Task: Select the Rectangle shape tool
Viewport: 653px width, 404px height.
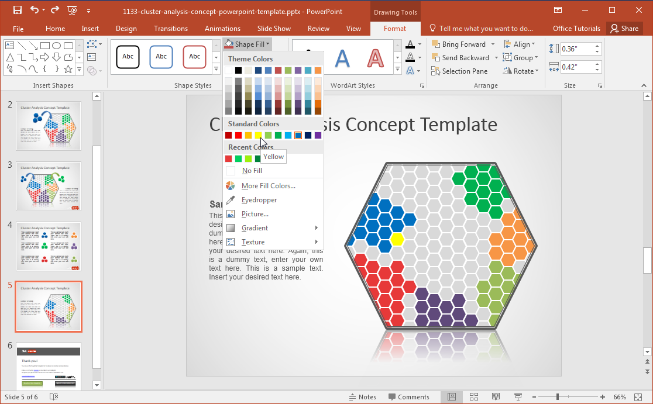Action: 45,46
